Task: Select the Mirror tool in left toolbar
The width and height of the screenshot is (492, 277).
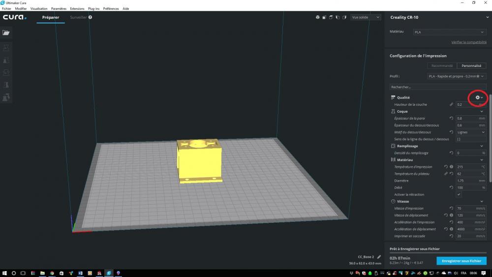Action: click(6, 85)
